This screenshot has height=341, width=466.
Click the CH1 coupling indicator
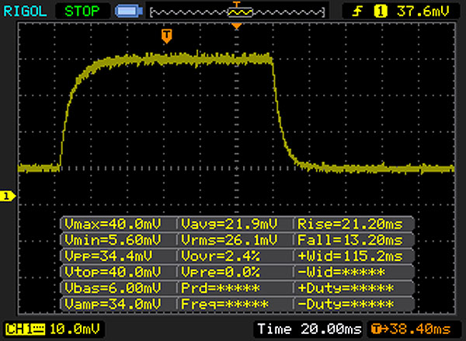25,329
